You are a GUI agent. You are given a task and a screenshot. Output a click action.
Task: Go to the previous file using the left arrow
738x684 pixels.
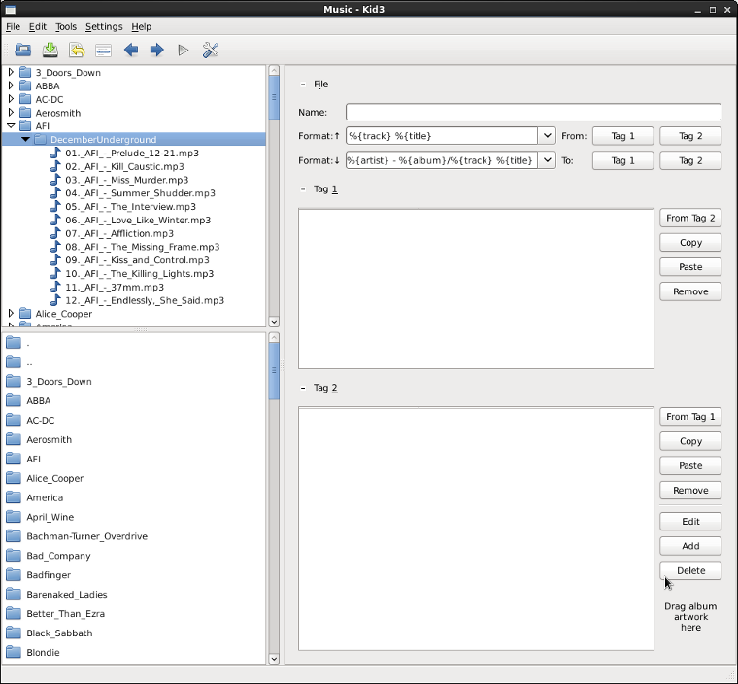click(x=130, y=50)
